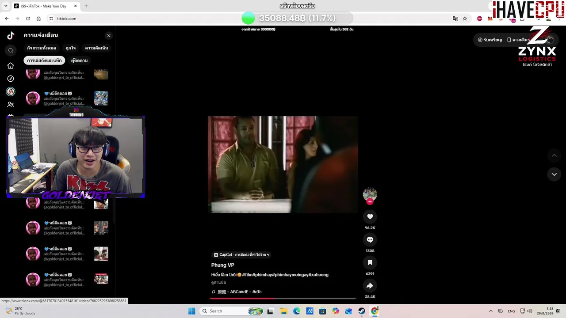
Task: Select the ผู้ติดตาม notification filter
Action: pyautogui.click(x=79, y=60)
